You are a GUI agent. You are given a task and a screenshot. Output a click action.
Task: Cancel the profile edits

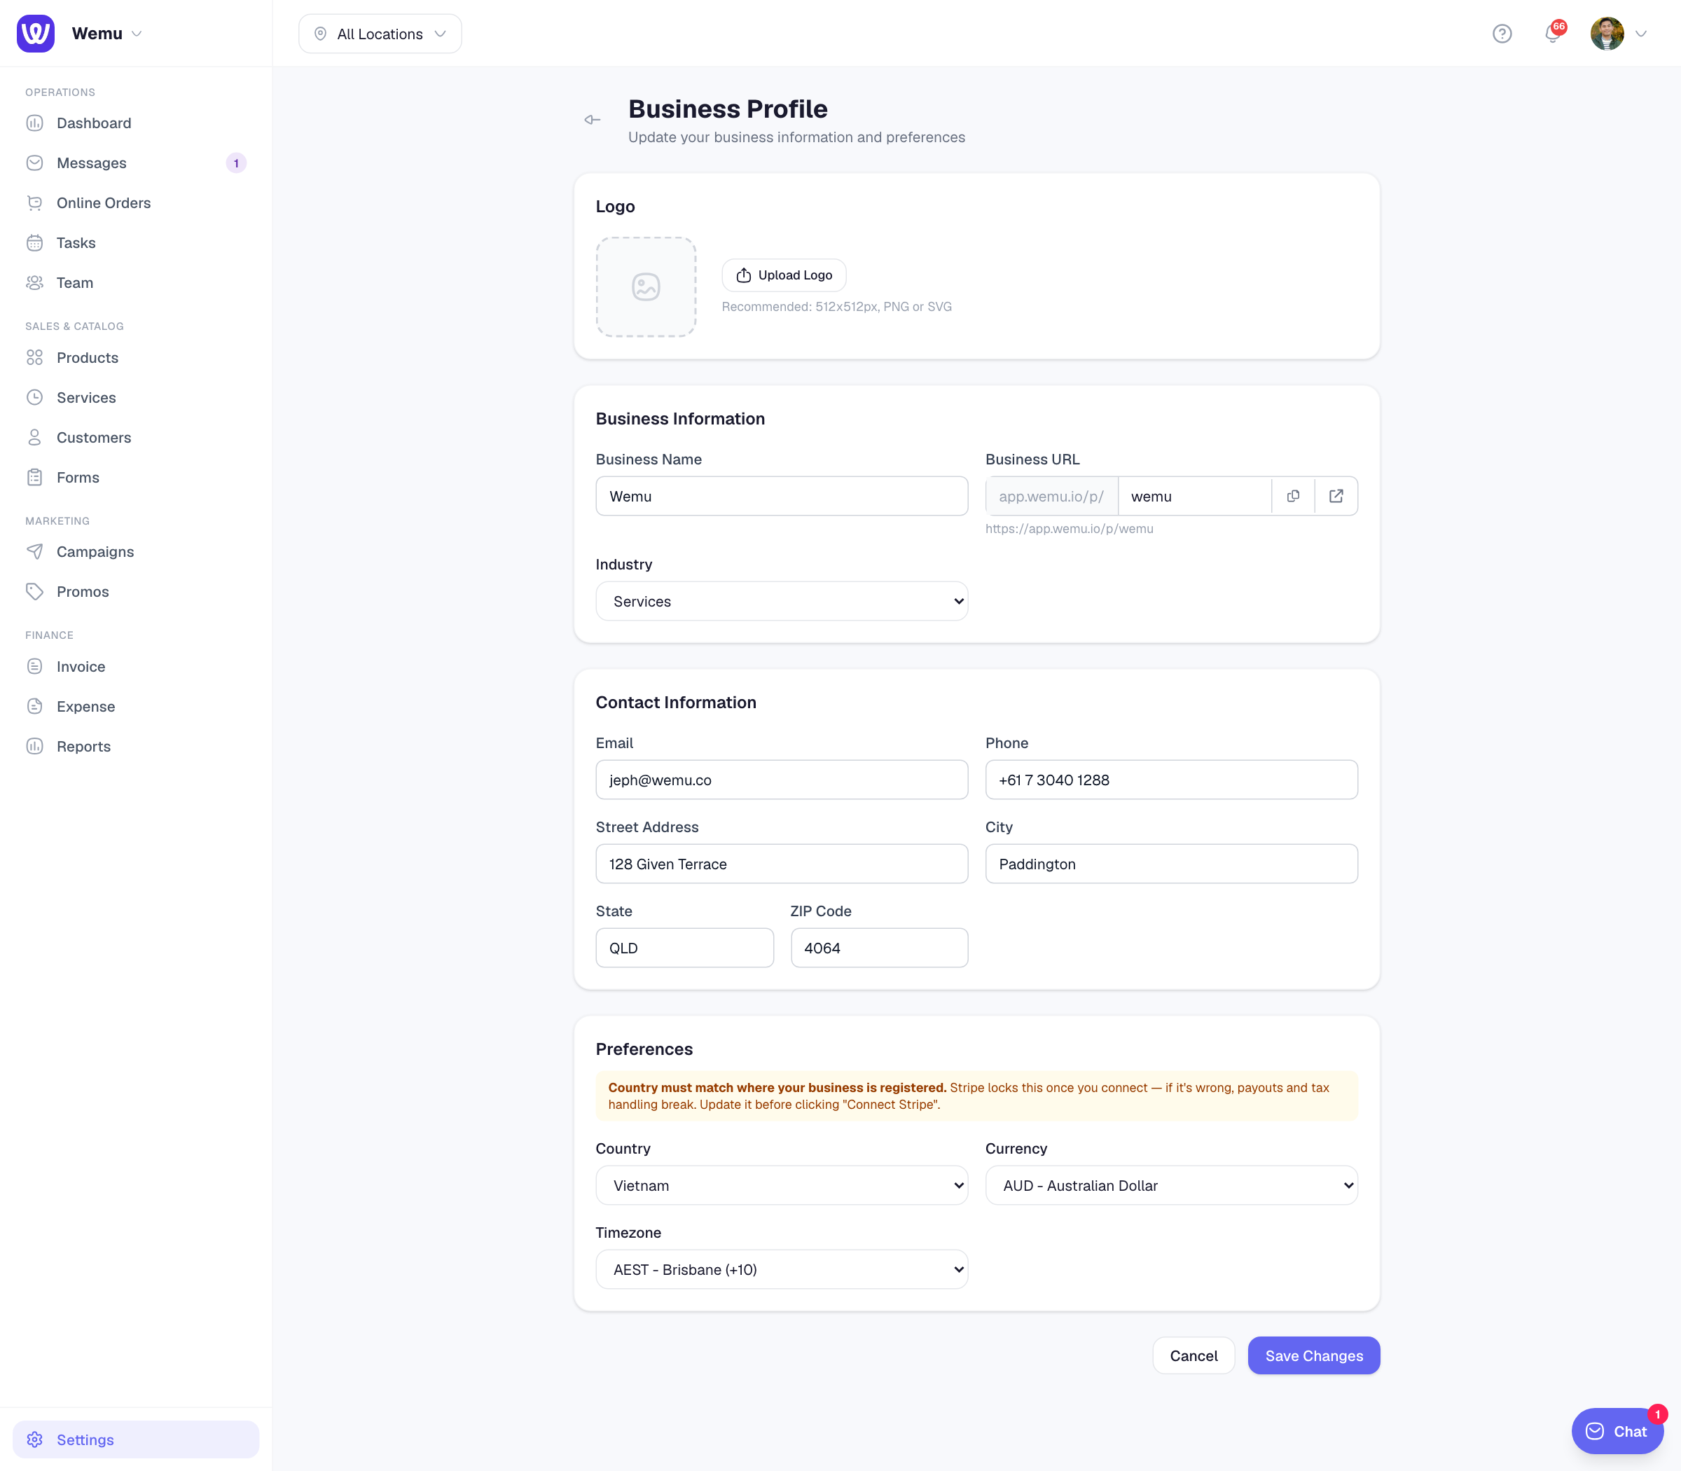coord(1194,1355)
